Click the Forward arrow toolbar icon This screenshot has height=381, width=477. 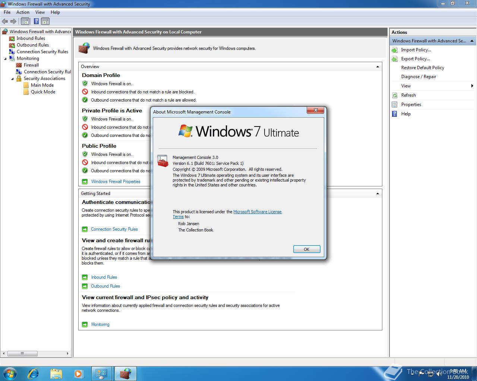13,22
